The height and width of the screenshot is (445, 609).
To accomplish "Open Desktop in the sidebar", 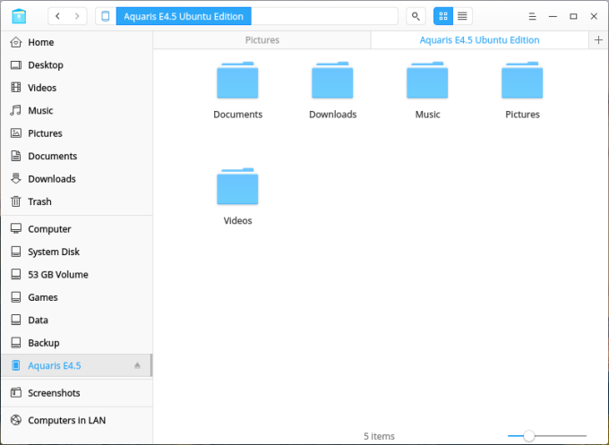I will tap(76, 64).
